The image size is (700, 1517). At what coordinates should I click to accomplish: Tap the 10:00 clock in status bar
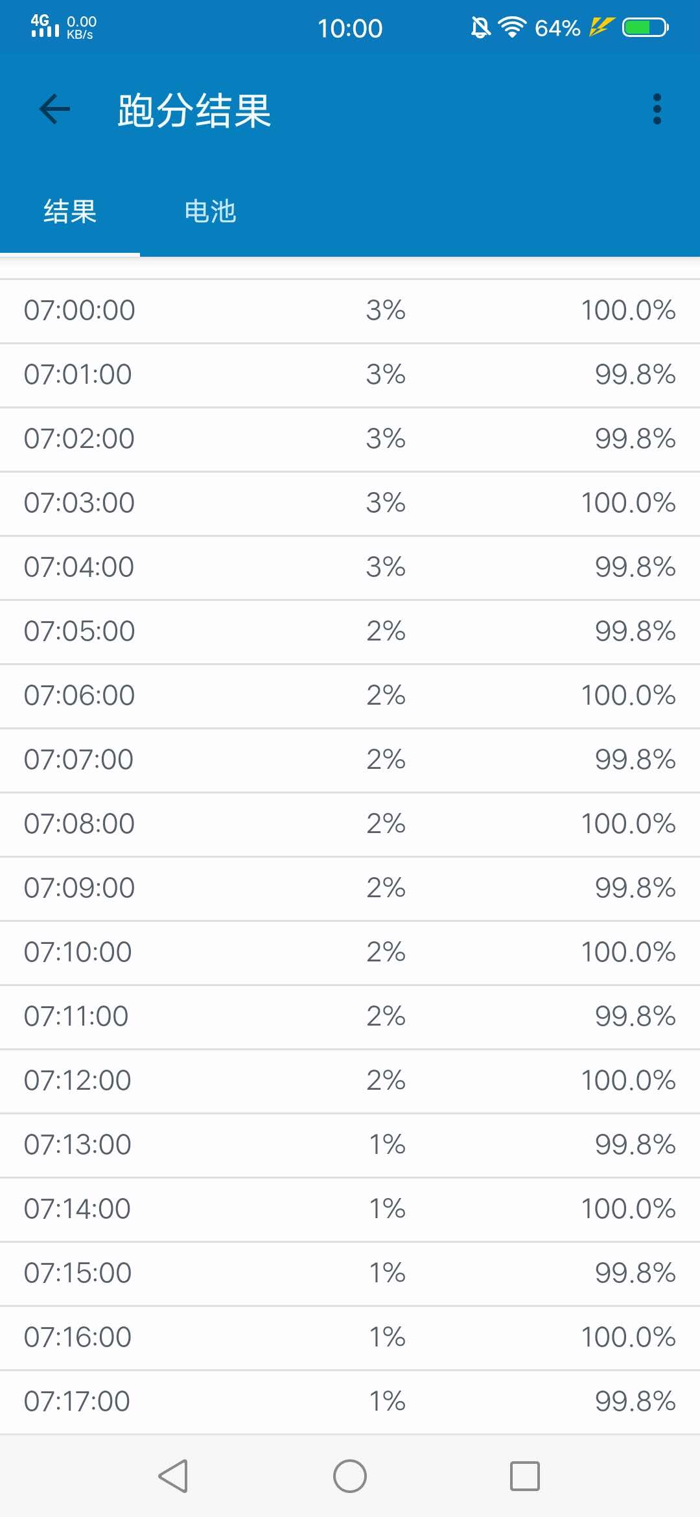[x=350, y=28]
